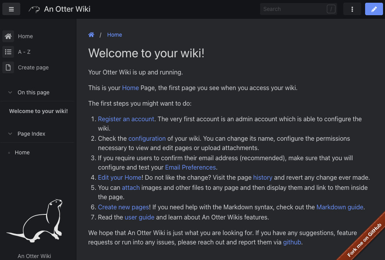Click the breadcrumb home icon

[x=91, y=35]
